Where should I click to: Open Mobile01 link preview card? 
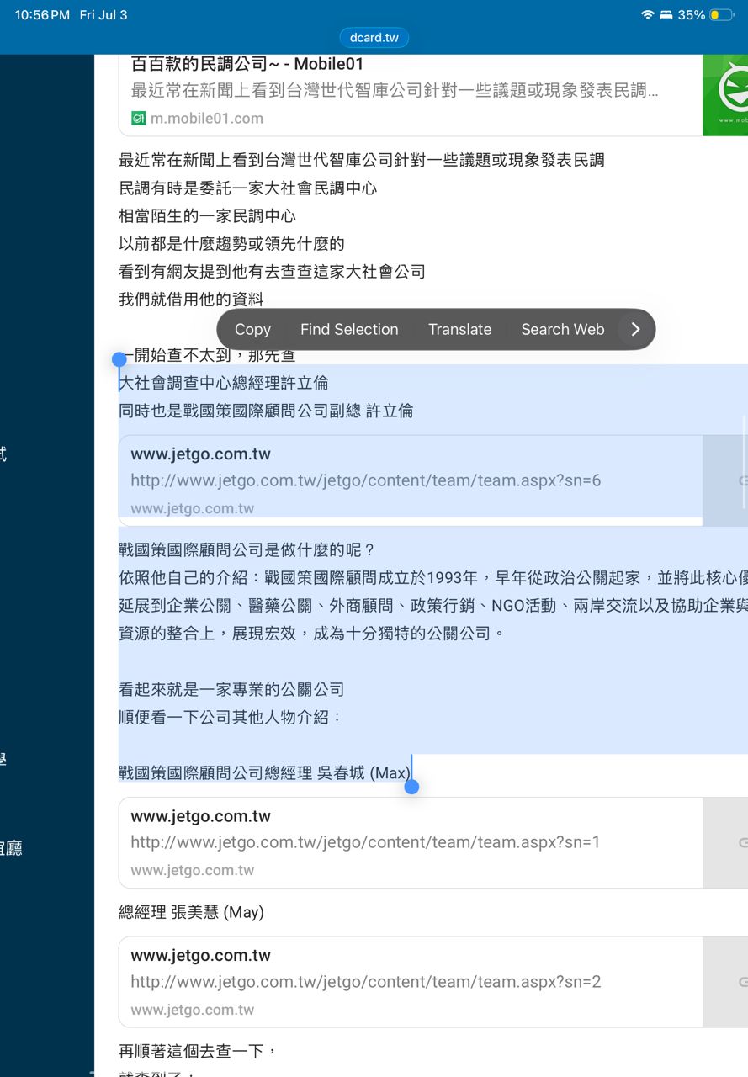click(x=432, y=94)
